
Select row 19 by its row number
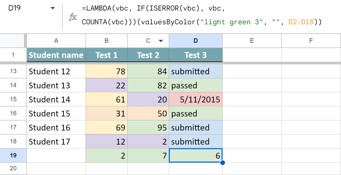13,155
